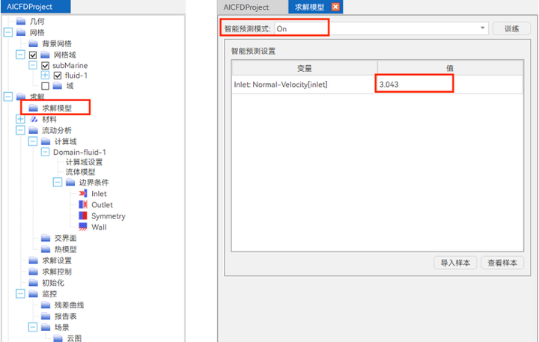Select the Domain-fluid-1 label
The image size is (539, 342).
tap(79, 152)
